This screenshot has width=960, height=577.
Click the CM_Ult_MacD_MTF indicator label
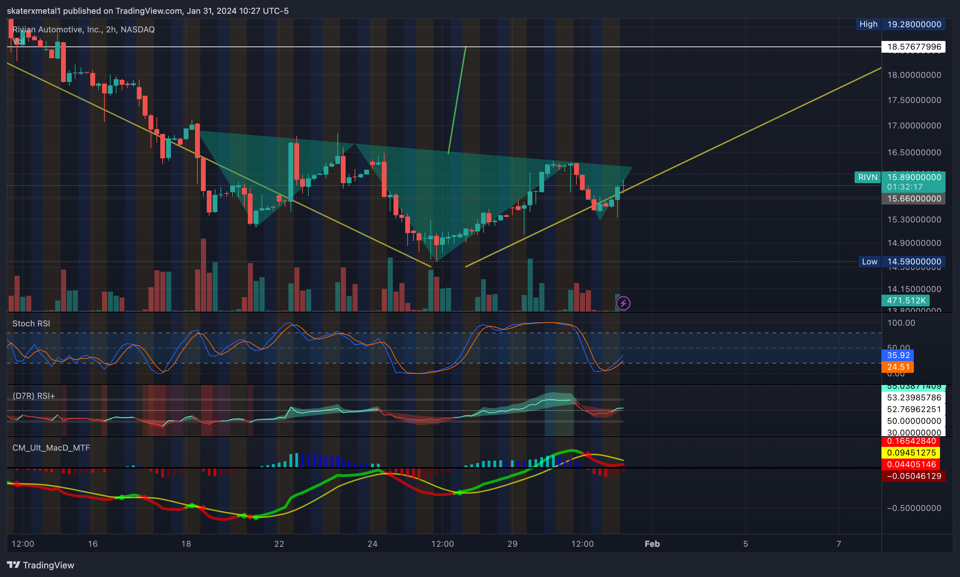tap(51, 448)
